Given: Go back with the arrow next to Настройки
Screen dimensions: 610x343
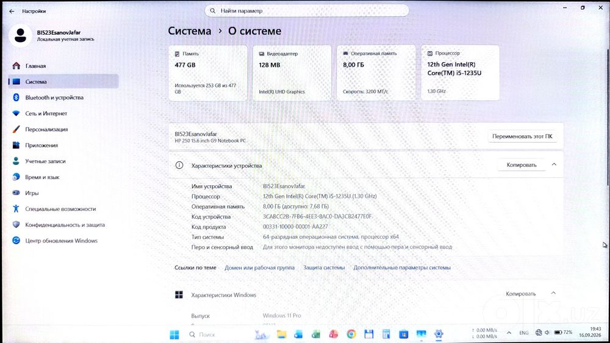Looking at the screenshot, I should 12,11.
